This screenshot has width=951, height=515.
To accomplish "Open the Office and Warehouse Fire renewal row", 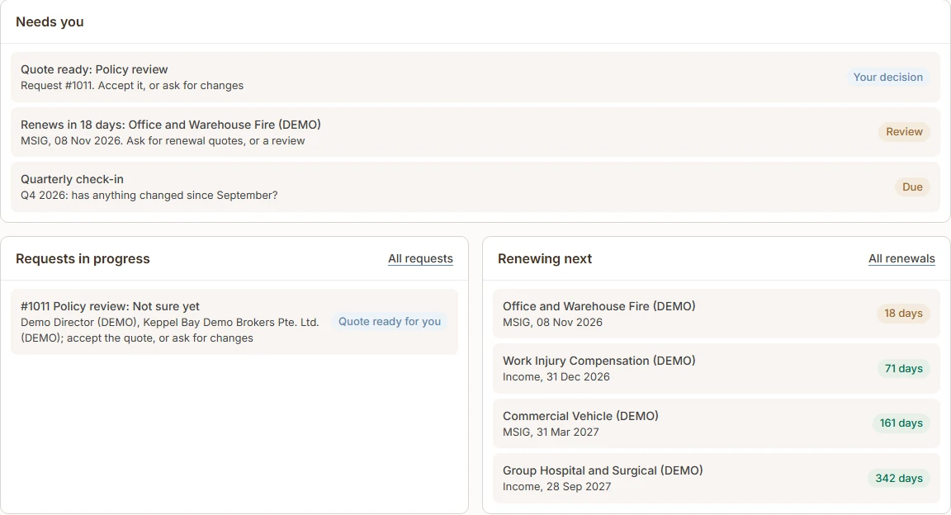I will coord(716,314).
